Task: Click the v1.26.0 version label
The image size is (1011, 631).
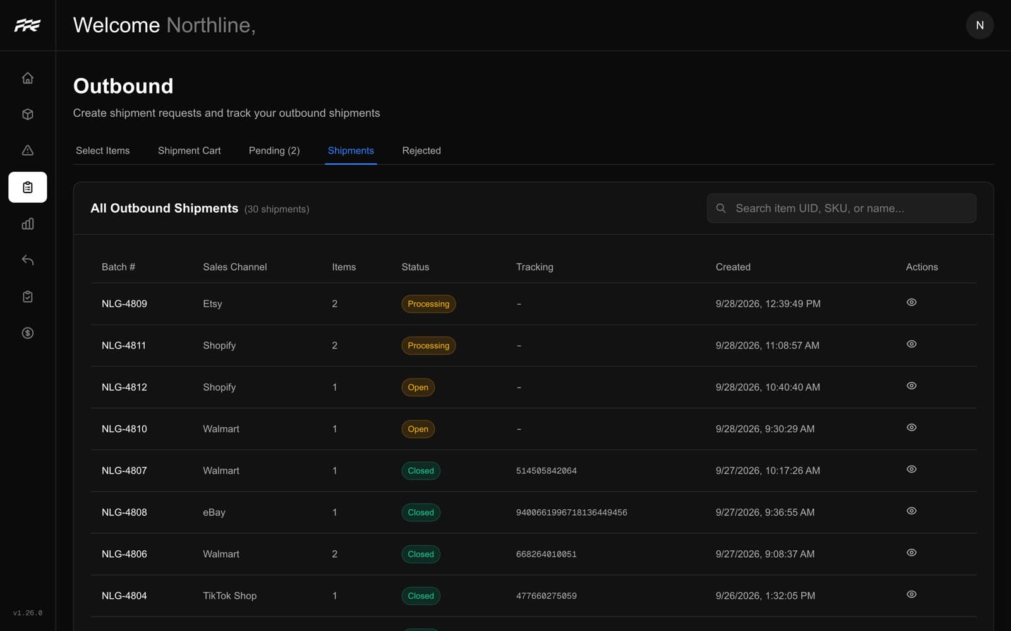Action: (28, 613)
